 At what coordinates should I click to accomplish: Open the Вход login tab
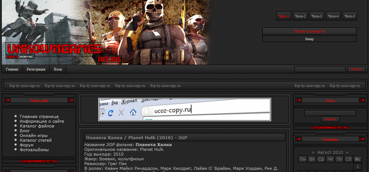point(58,69)
